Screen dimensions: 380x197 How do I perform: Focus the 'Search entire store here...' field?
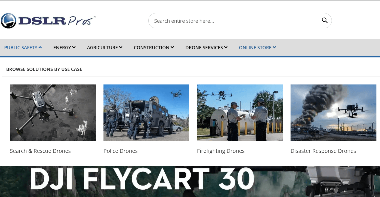(240, 21)
